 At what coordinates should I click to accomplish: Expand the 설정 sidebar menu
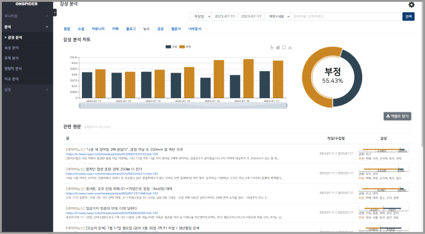tap(26, 90)
